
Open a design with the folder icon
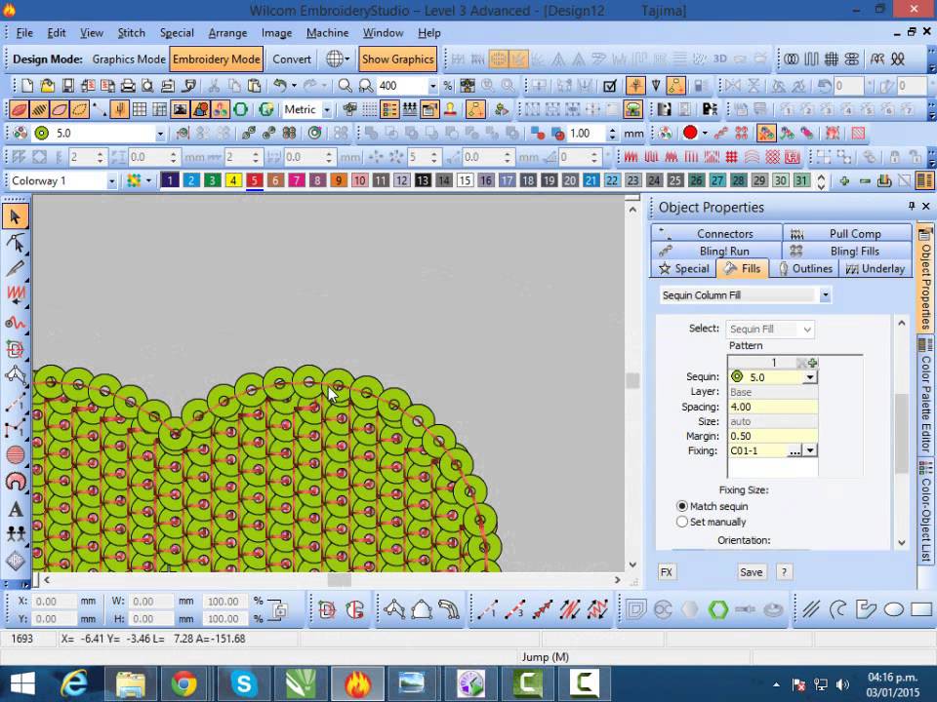click(47, 86)
